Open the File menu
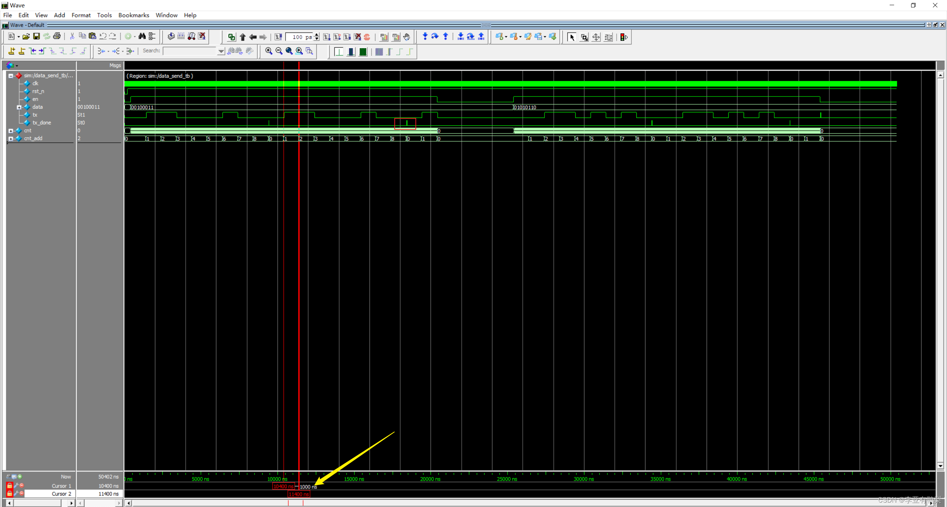Screen dimensions: 947x507 click(7, 15)
